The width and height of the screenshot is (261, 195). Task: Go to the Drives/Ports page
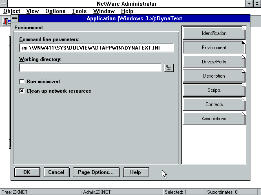pyautogui.click(x=214, y=62)
